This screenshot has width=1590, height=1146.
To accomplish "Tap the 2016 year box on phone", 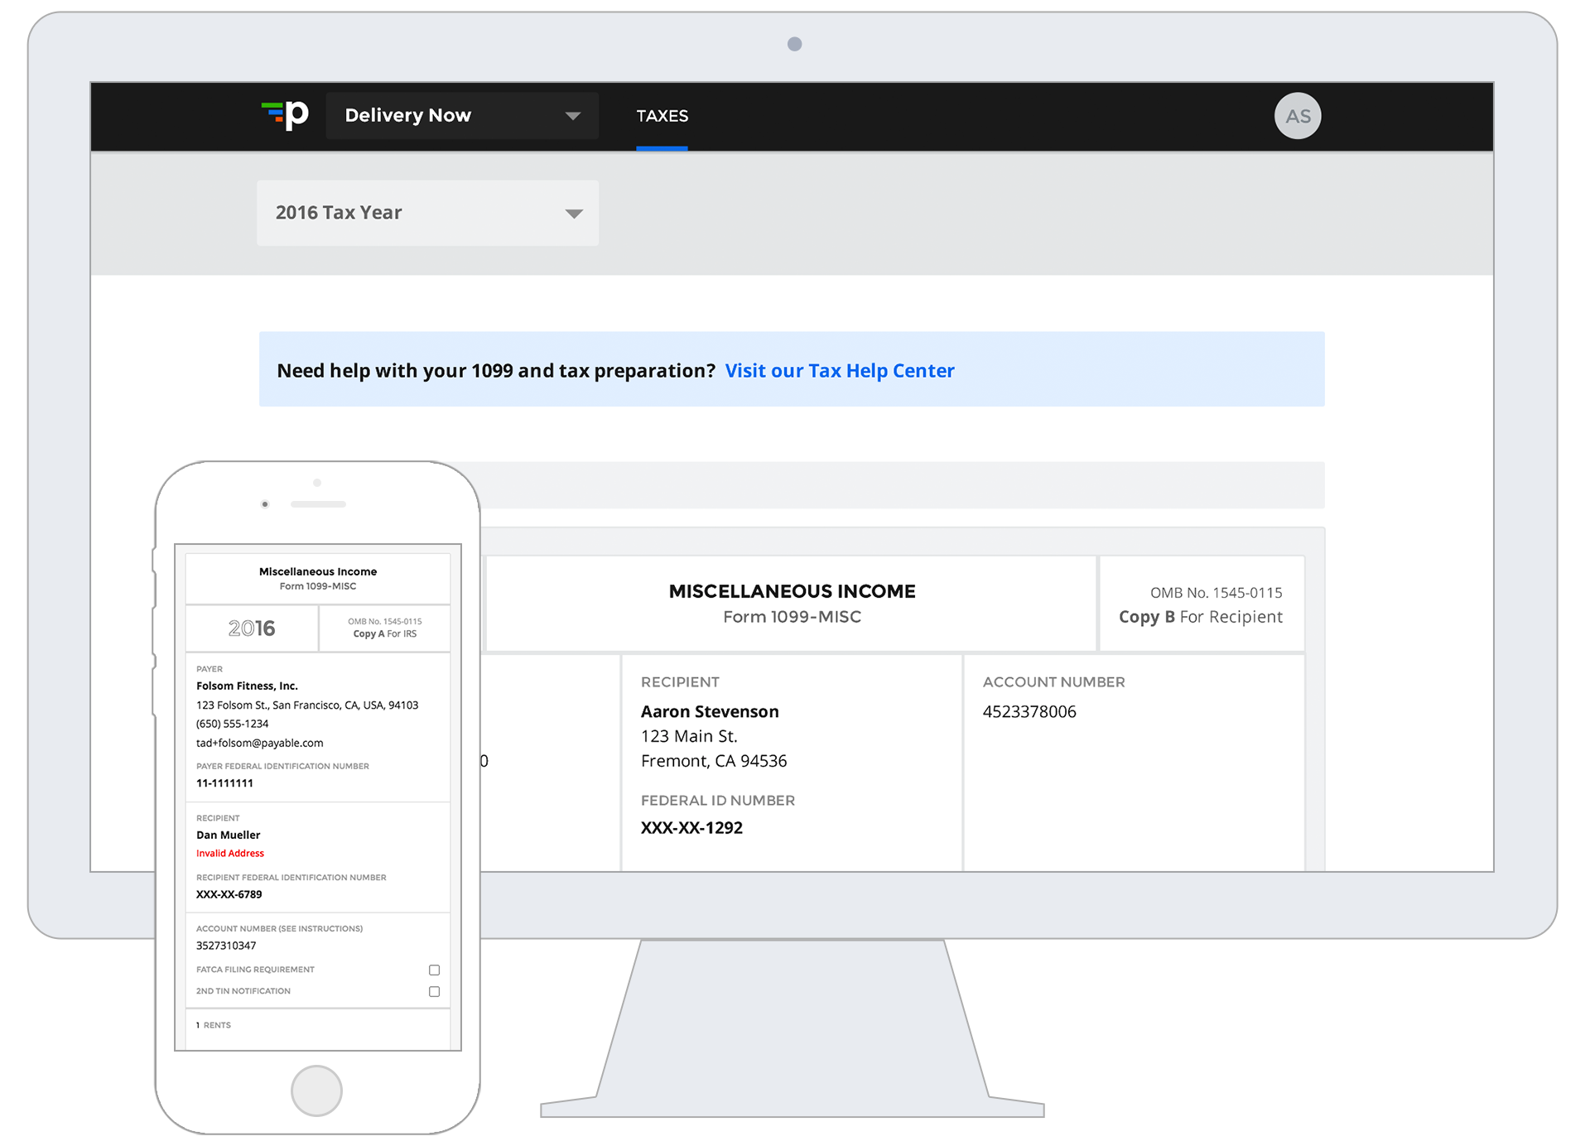I will click(x=252, y=628).
